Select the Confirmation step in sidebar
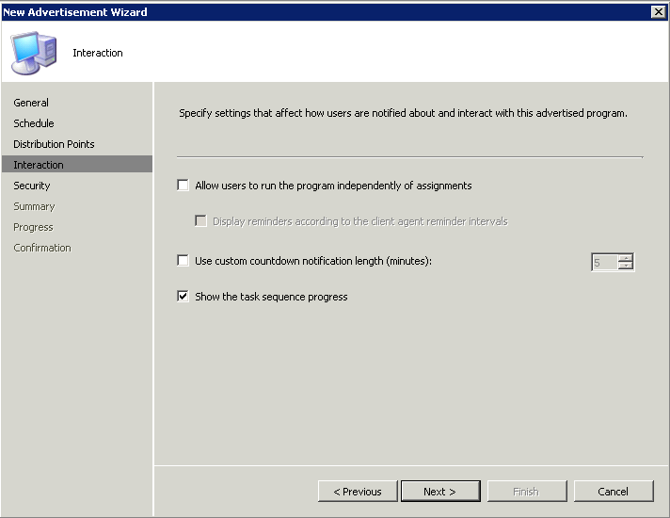The width and height of the screenshot is (670, 518). coord(41,248)
